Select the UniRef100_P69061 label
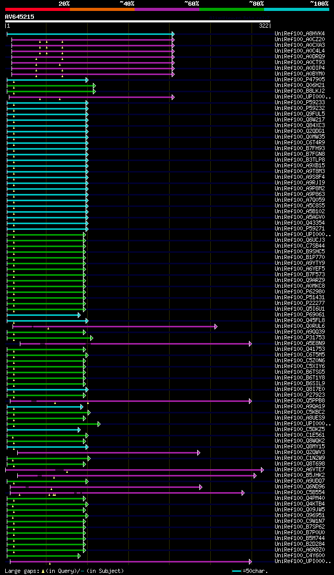This screenshot has height=575, width=334. [300, 315]
